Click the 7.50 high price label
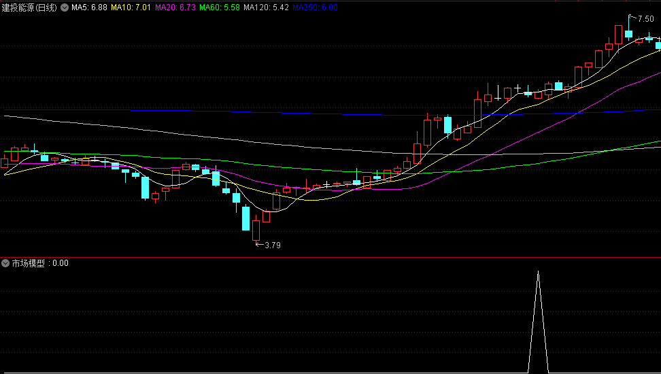661x374 pixels. [645, 19]
